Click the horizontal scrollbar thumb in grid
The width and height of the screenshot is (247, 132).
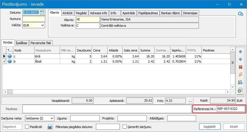pos(10,92)
